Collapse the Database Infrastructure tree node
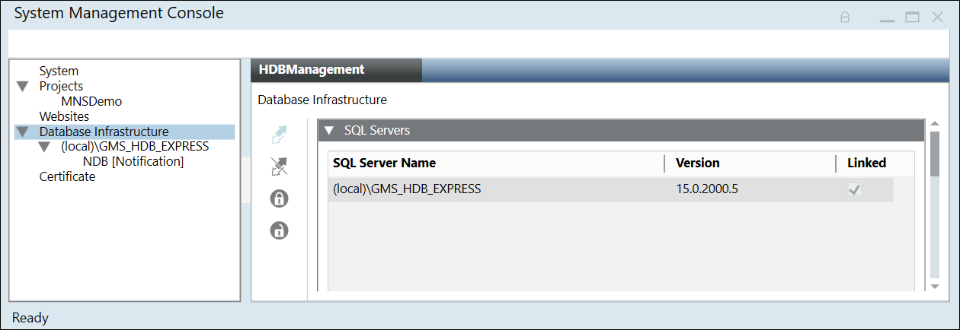 click(22, 132)
